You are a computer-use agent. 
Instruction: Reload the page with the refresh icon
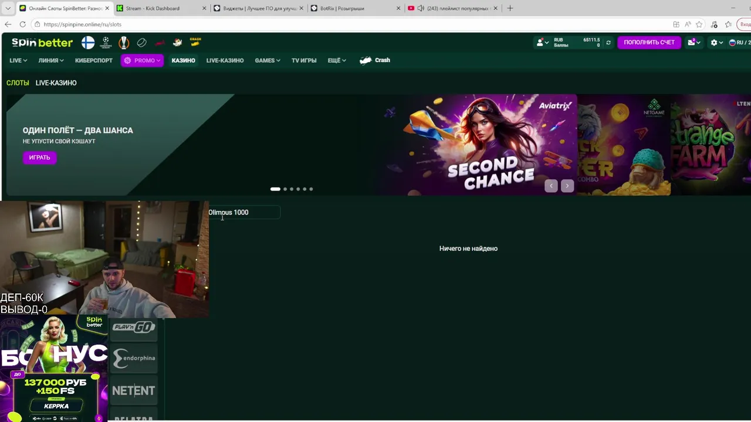(22, 24)
